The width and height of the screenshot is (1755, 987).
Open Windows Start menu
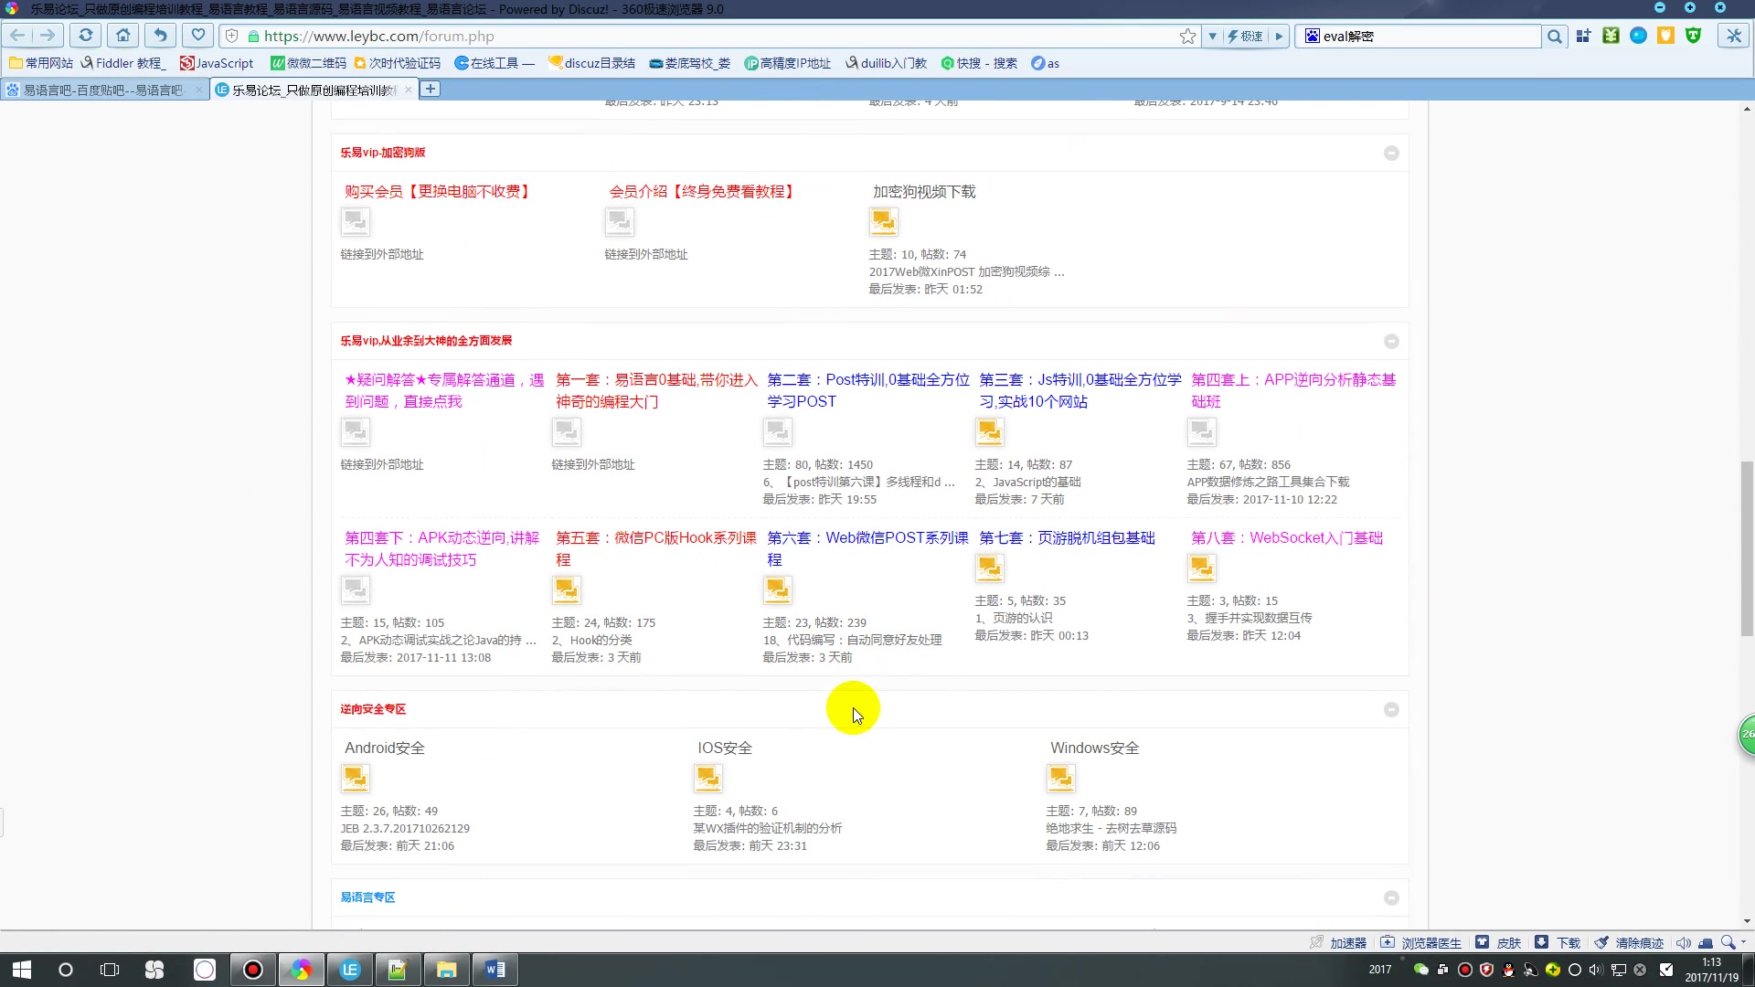pos(22,970)
